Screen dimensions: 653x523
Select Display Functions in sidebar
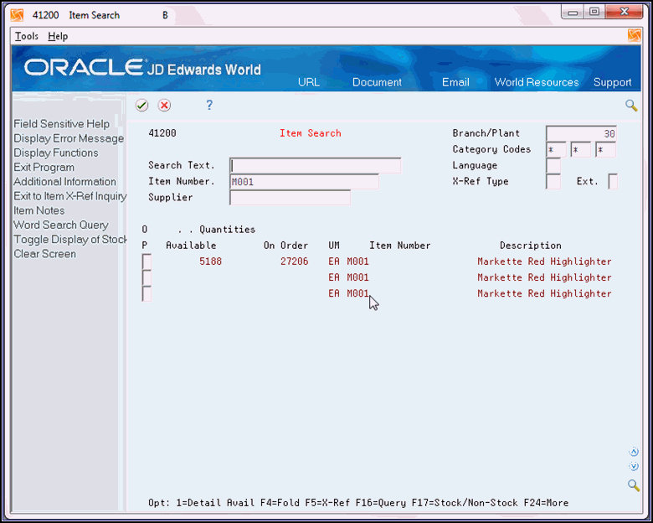tap(56, 153)
